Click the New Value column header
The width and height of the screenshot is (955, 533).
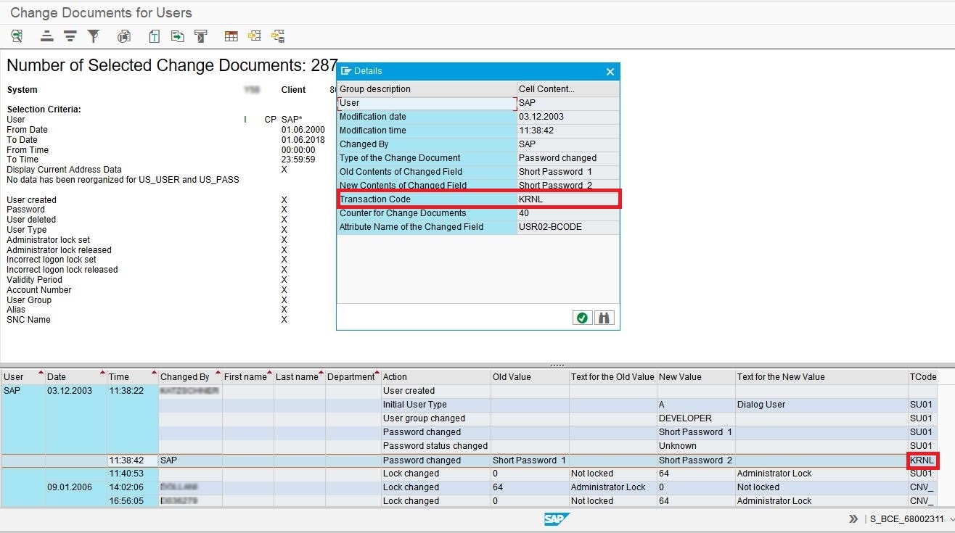(x=695, y=377)
